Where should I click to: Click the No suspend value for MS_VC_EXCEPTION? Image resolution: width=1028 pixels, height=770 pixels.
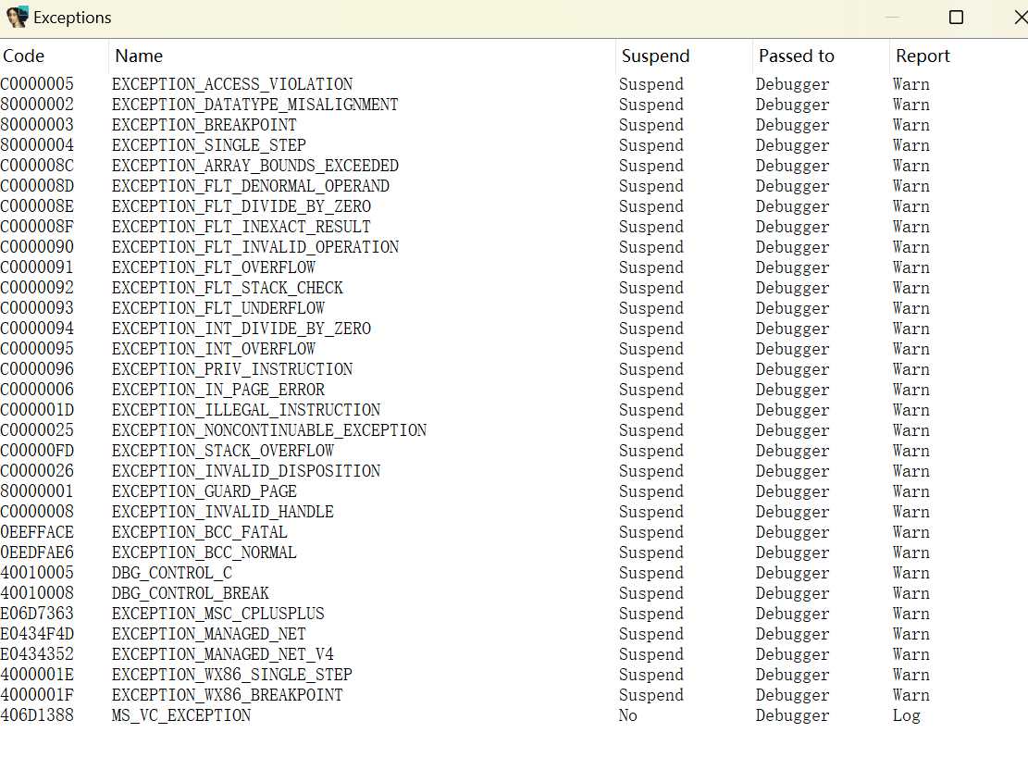pos(627,715)
